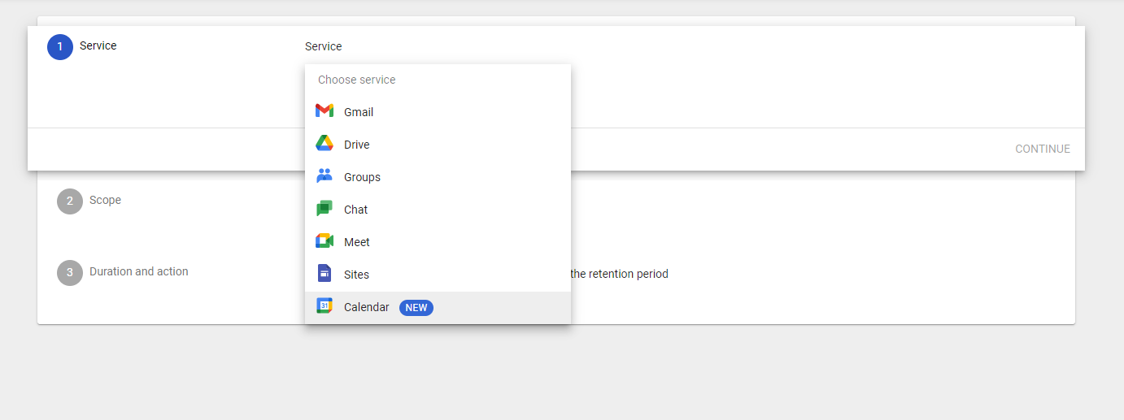The image size is (1124, 420).
Task: Click the Sites page icon
Action: tap(325, 274)
